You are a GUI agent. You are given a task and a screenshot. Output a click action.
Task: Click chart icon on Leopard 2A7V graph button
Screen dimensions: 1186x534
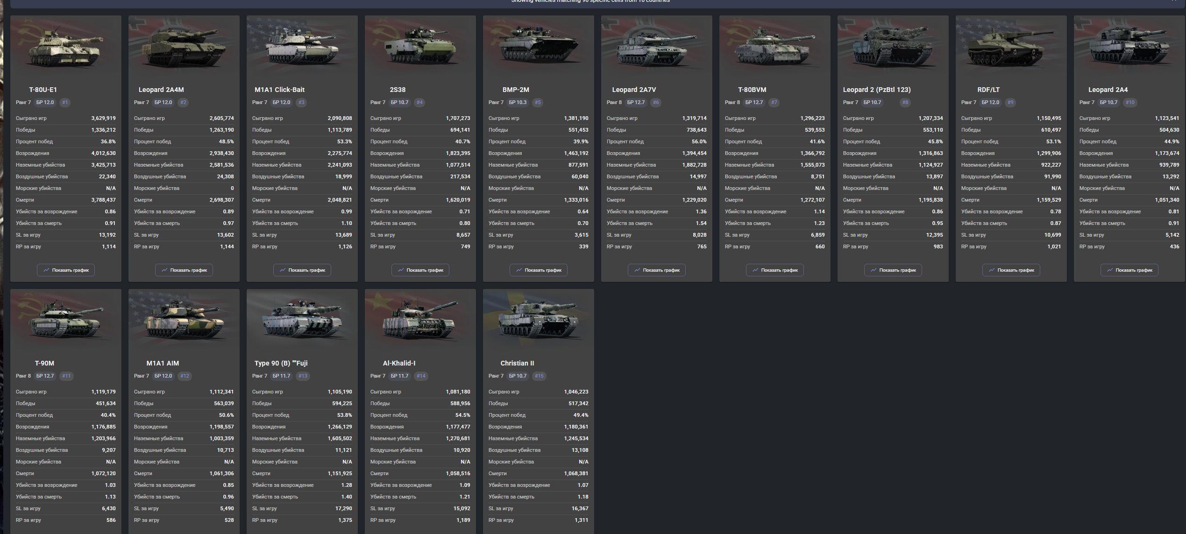637,270
